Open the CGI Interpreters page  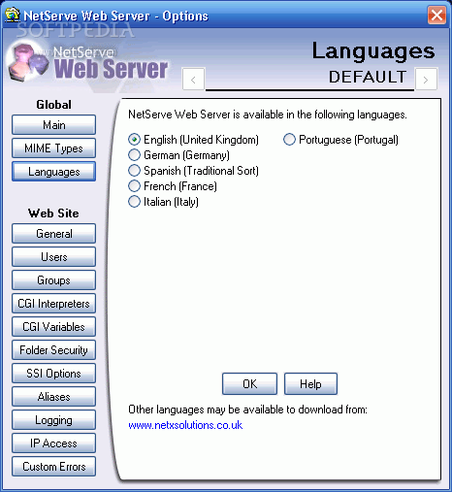[x=53, y=304]
